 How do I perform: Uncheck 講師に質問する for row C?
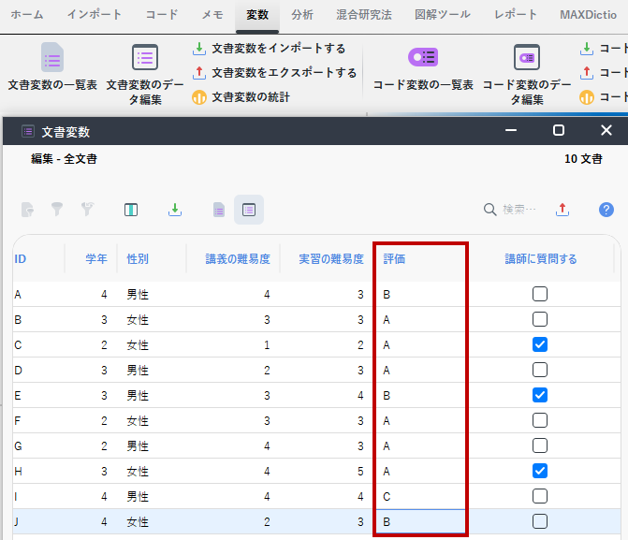(540, 344)
